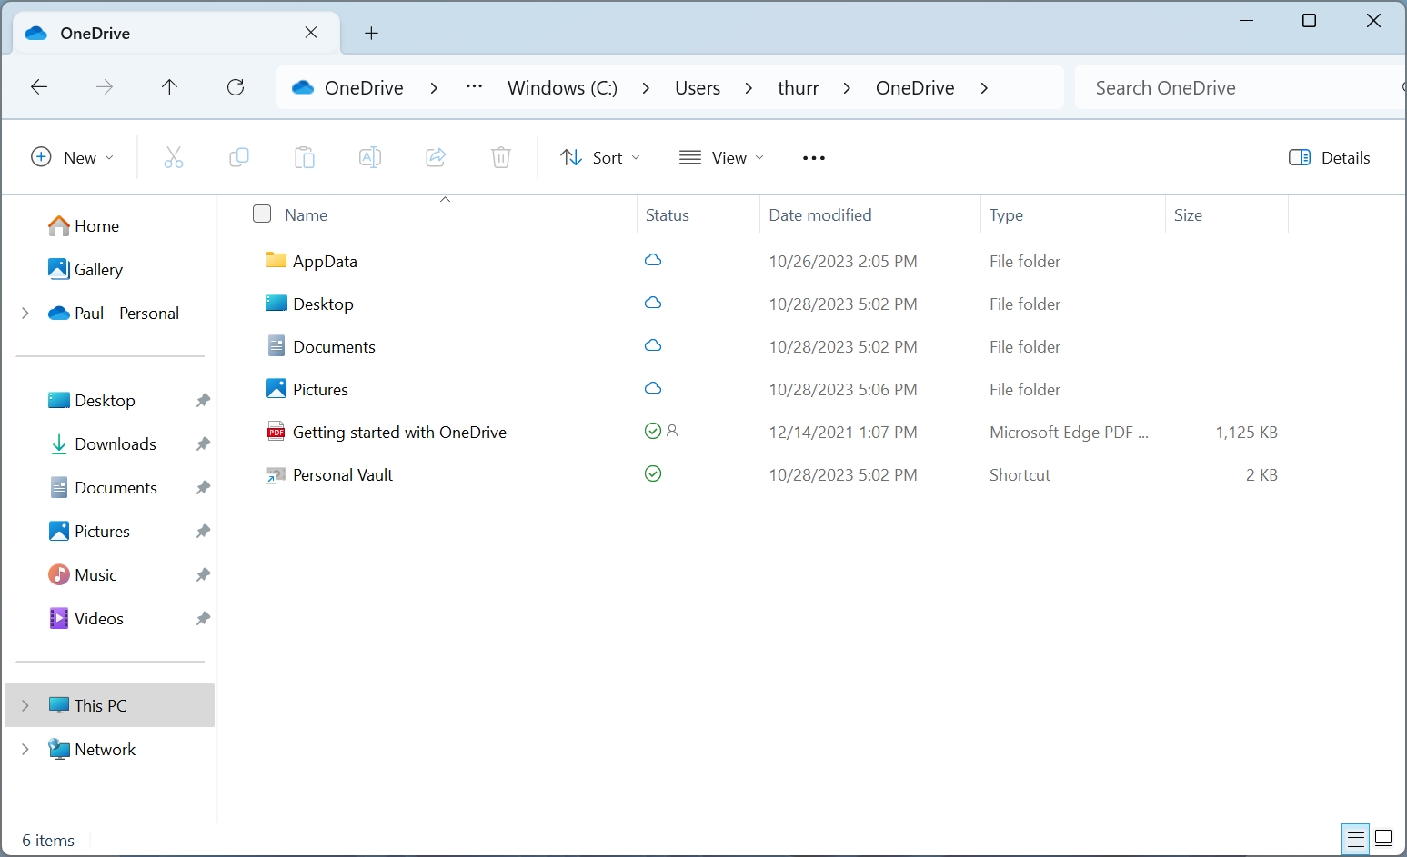1407x857 pixels.
Task: Click the Rename icon in toolbar
Action: 370,158
